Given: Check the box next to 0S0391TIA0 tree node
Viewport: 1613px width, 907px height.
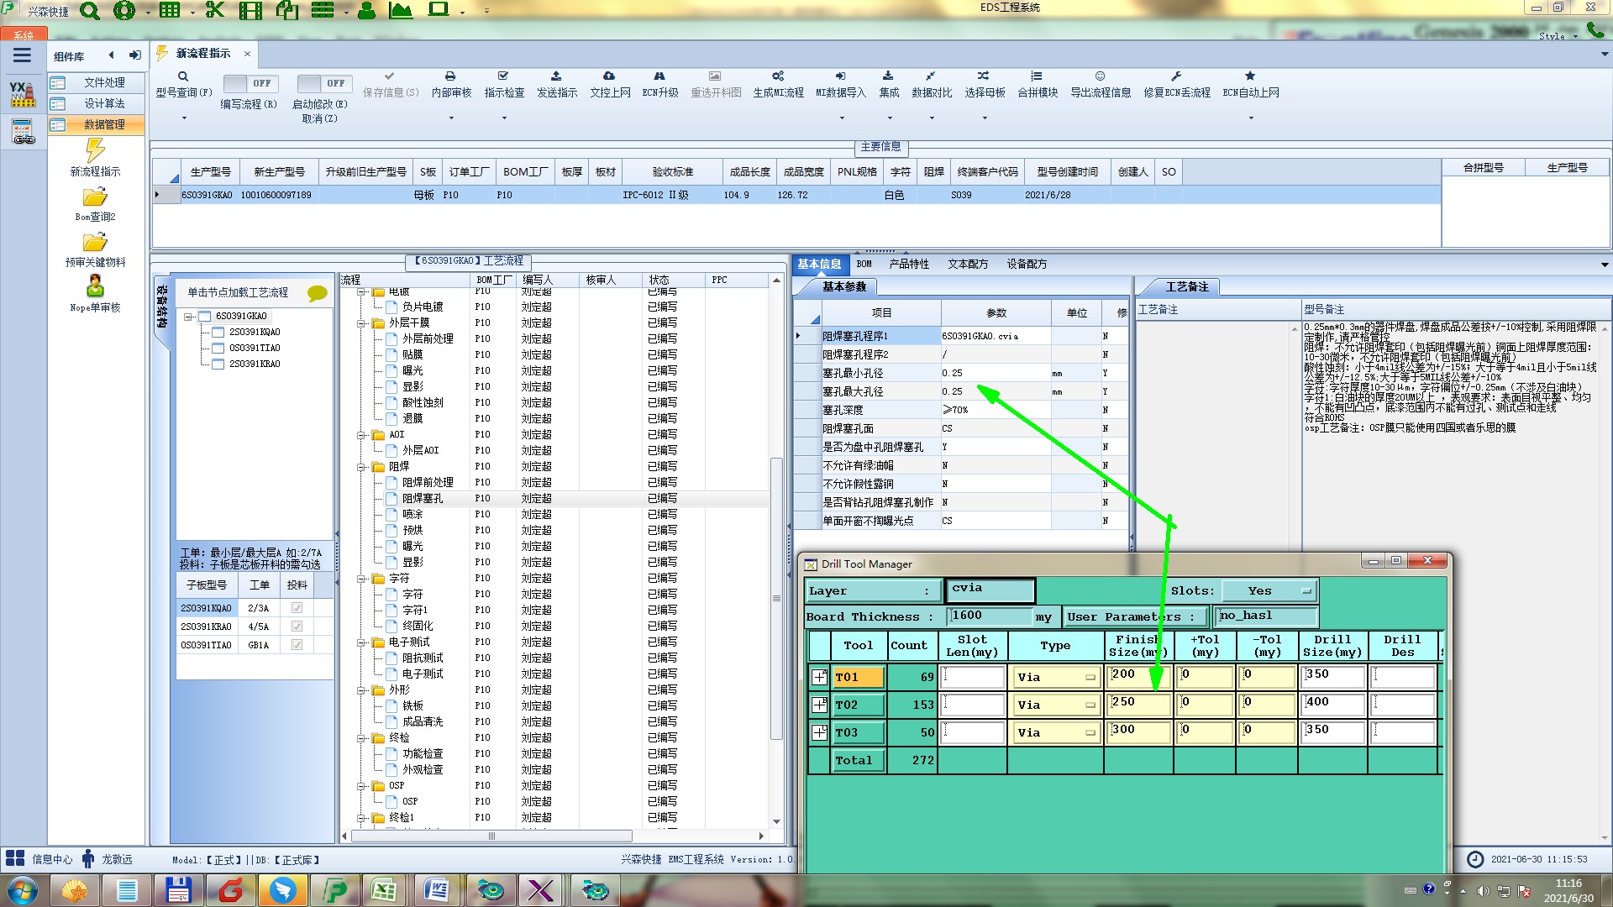Looking at the screenshot, I should (218, 349).
